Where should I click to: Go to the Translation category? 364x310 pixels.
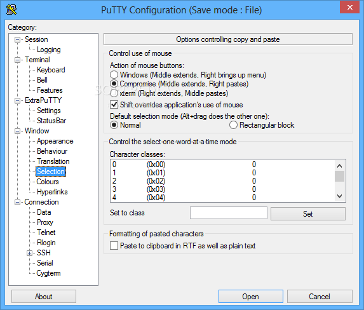[53, 161]
